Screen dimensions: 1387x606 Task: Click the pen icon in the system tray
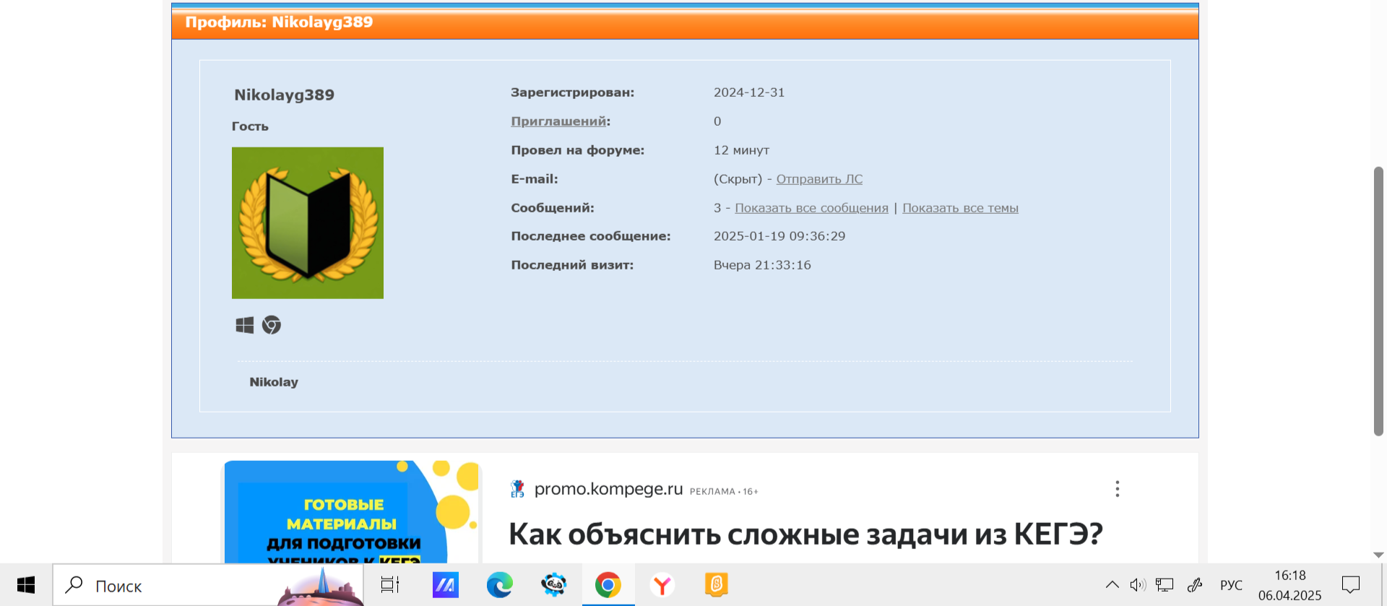pyautogui.click(x=1195, y=585)
